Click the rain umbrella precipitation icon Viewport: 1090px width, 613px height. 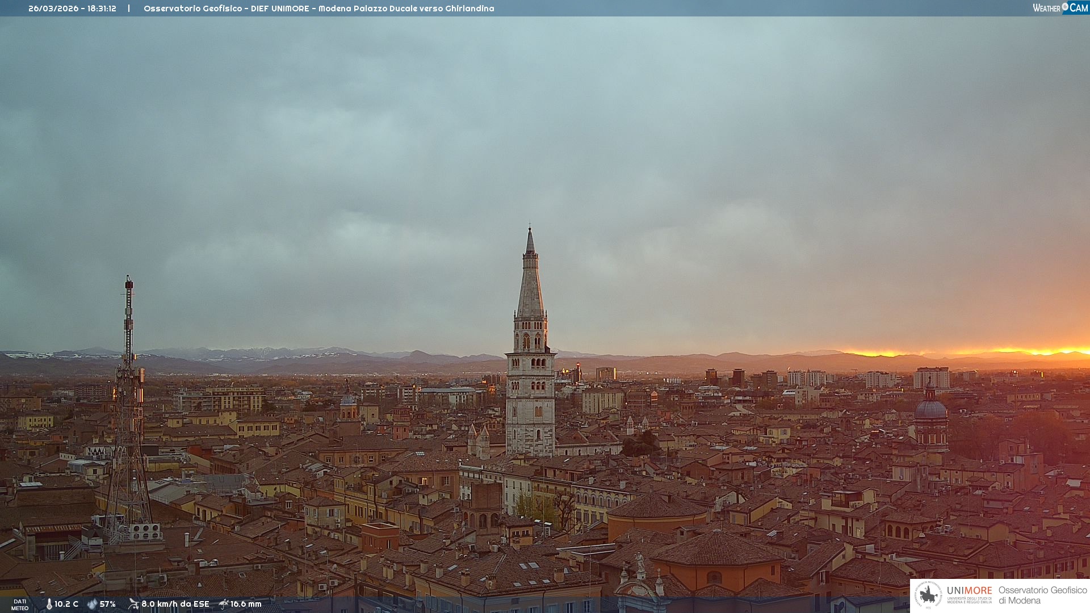[x=224, y=604]
